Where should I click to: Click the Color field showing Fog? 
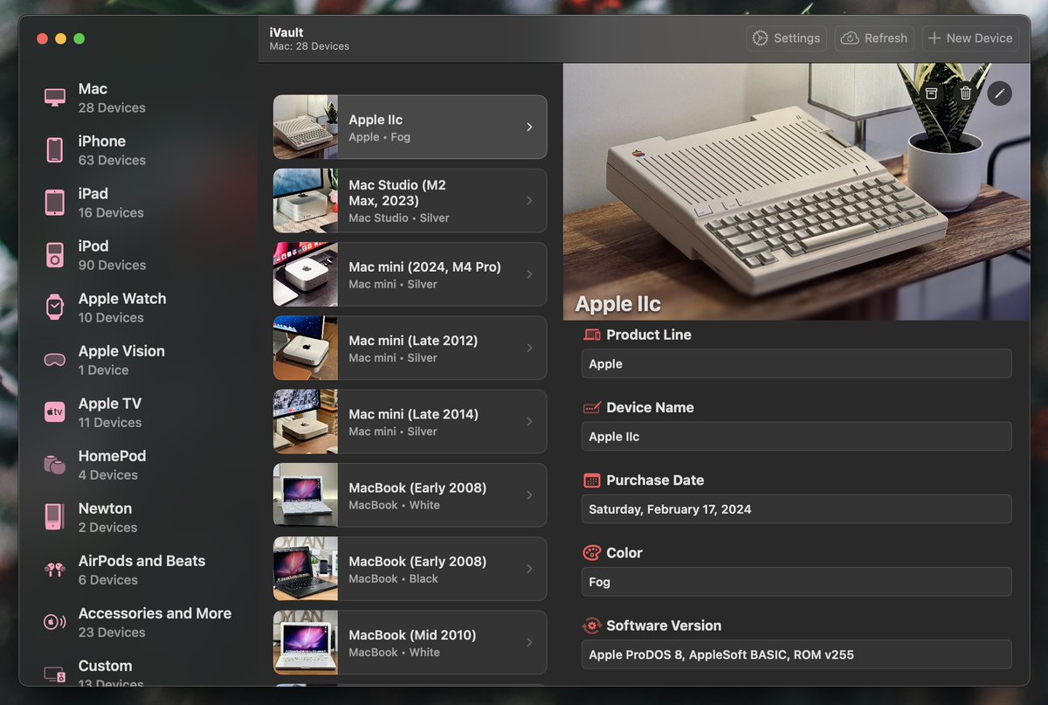[796, 582]
